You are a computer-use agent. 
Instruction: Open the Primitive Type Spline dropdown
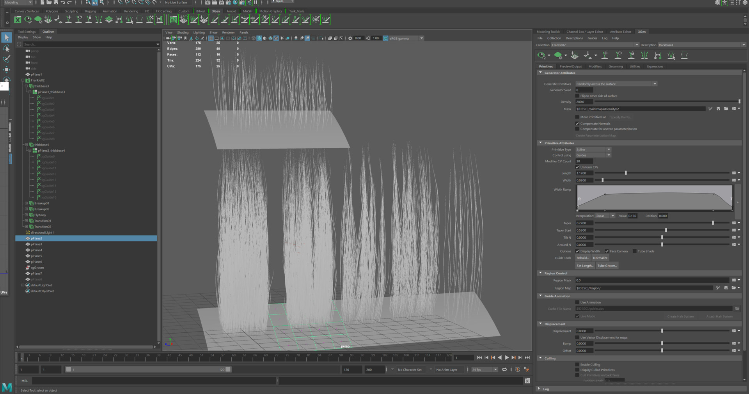(x=593, y=149)
